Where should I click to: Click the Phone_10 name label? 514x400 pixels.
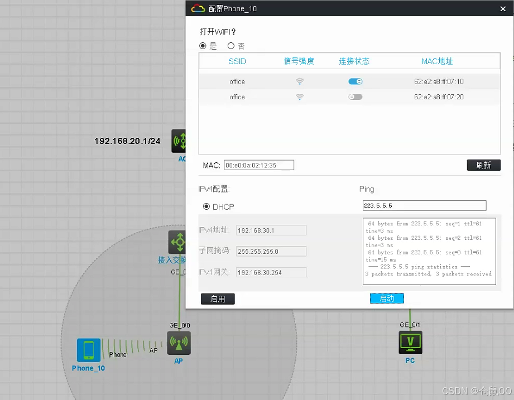click(x=89, y=368)
